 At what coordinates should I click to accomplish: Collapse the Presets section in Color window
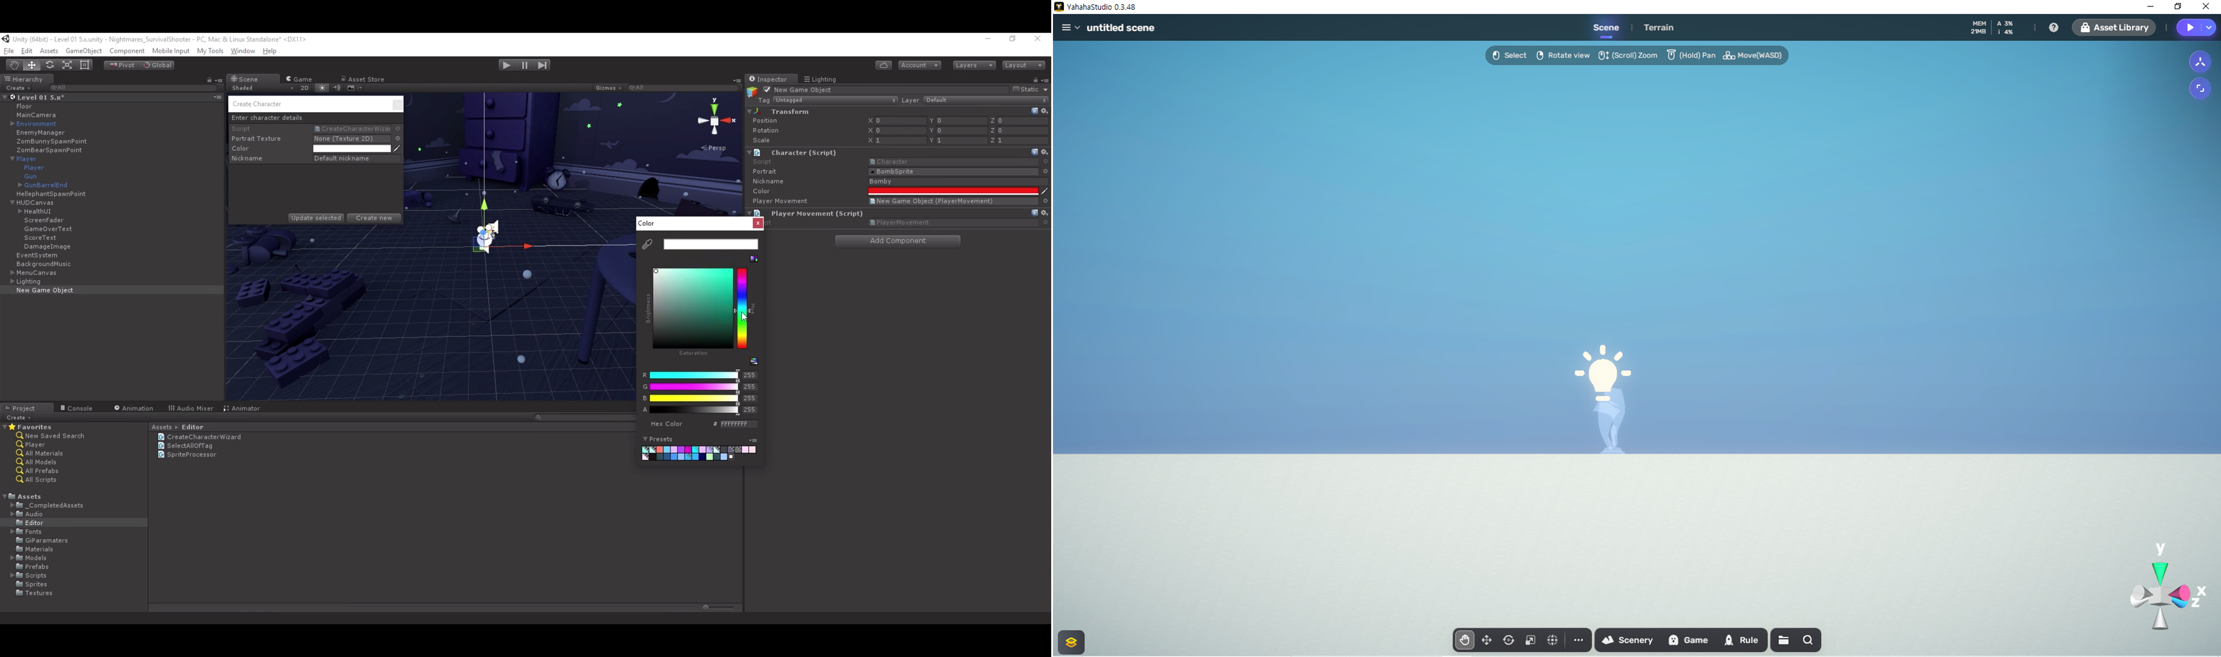pos(645,440)
